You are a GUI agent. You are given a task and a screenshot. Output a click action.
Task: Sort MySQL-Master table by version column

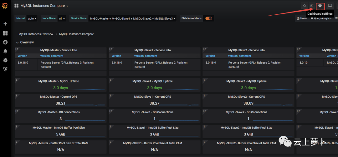(23, 56)
